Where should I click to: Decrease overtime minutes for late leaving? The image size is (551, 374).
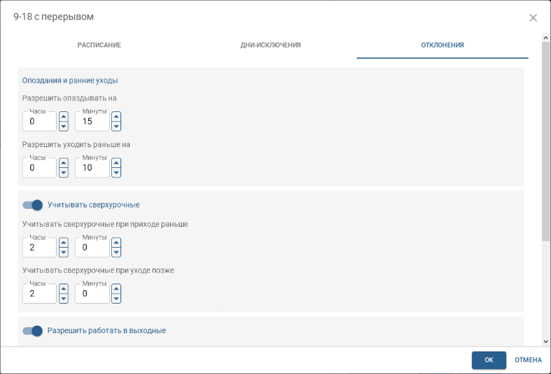(x=116, y=299)
